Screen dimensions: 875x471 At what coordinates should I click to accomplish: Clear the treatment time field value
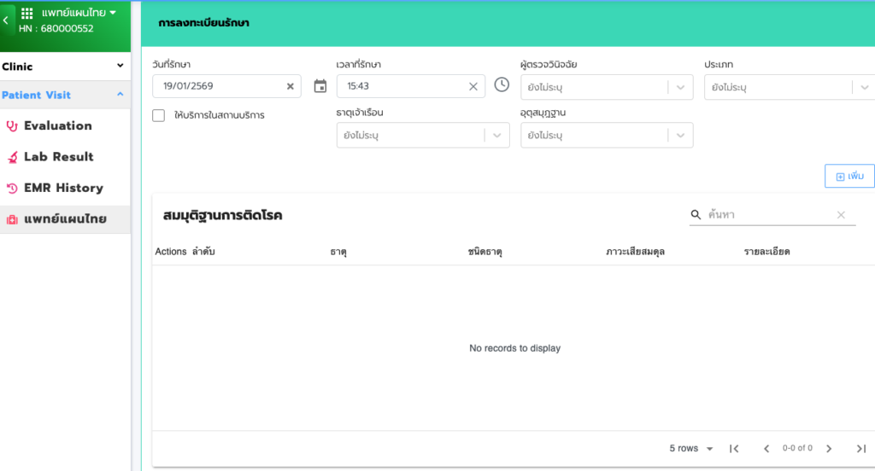tap(473, 86)
